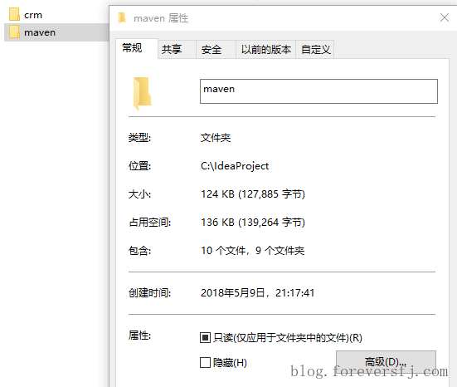Click the crm folder icon

[x=14, y=14]
